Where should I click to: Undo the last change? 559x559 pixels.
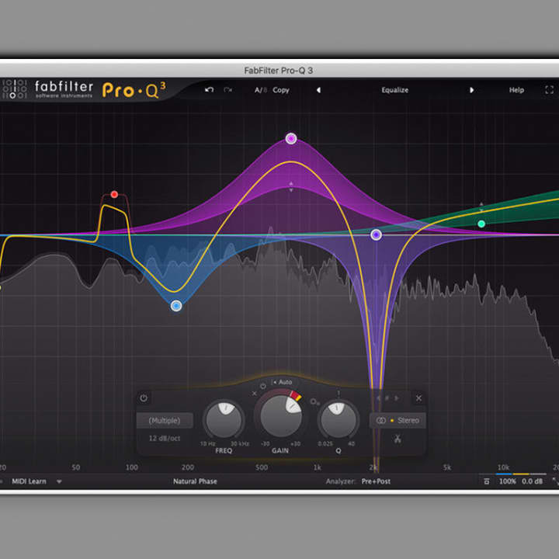pos(210,90)
